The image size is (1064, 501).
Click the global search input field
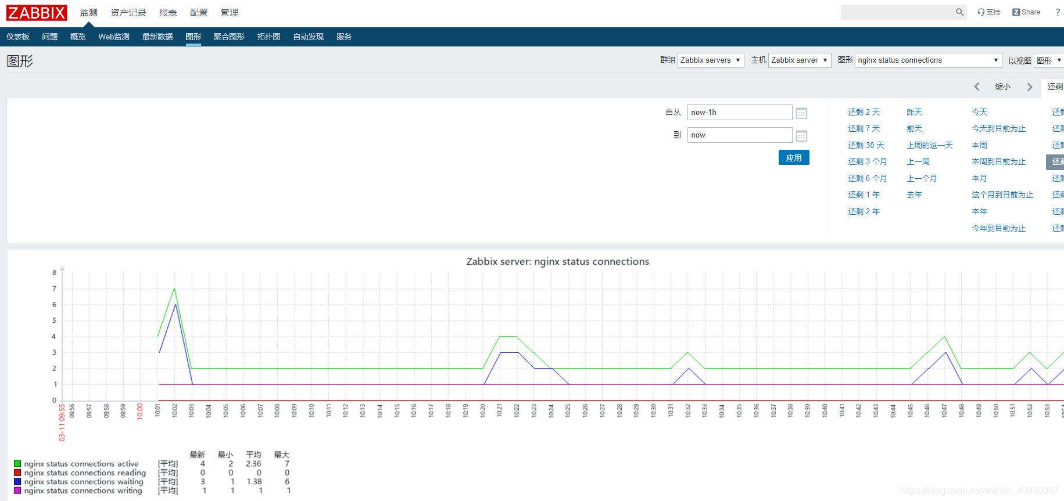[898, 12]
